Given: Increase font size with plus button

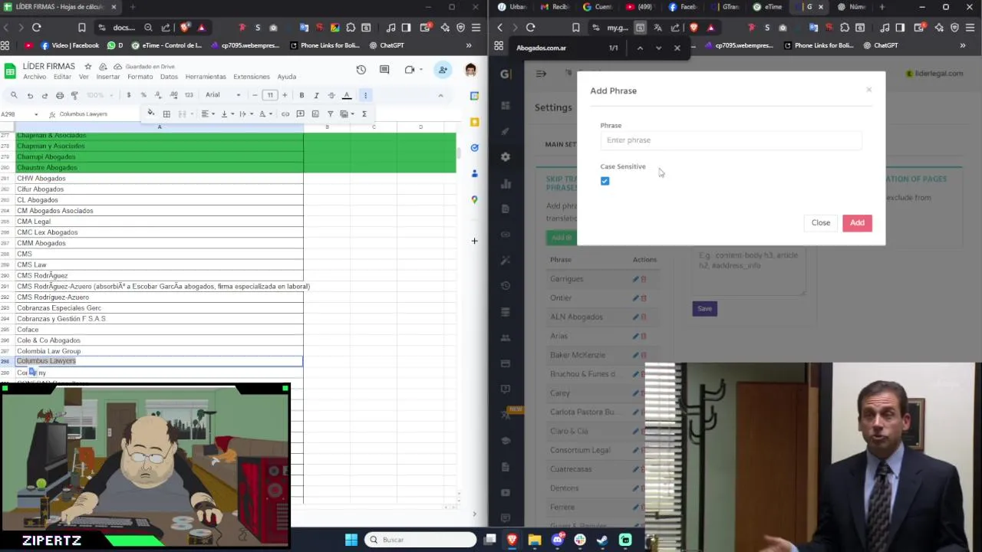Looking at the screenshot, I should click(x=285, y=95).
